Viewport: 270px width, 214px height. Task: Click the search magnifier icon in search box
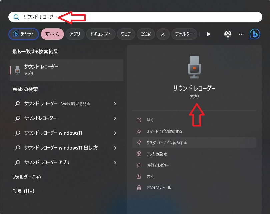tap(16, 17)
